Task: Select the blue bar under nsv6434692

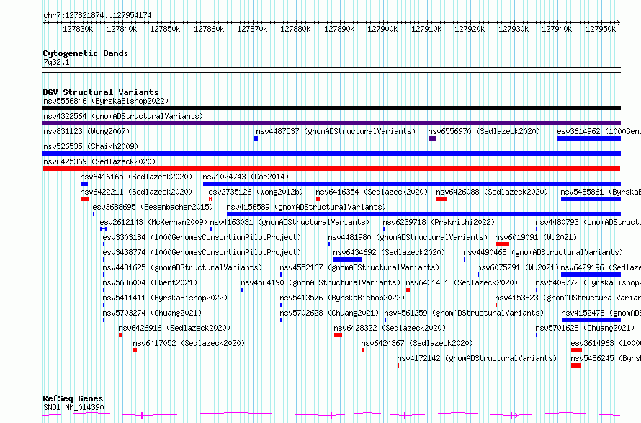Action: (347, 259)
